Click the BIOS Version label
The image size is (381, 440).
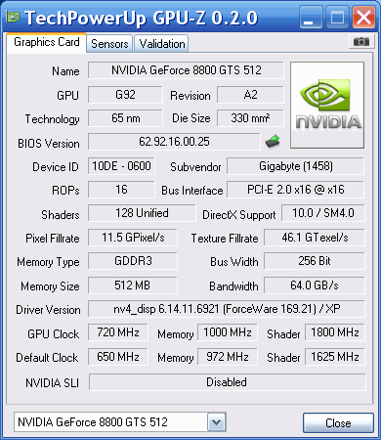(x=49, y=144)
